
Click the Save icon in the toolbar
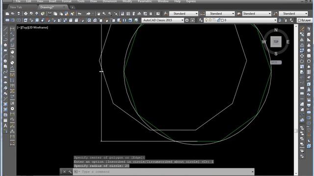[x=19, y=14]
